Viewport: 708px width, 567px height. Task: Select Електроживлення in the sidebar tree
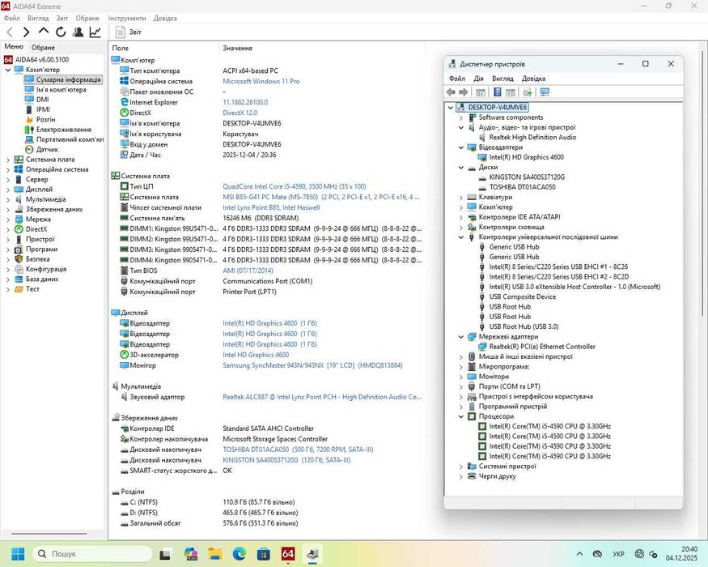pos(63,130)
